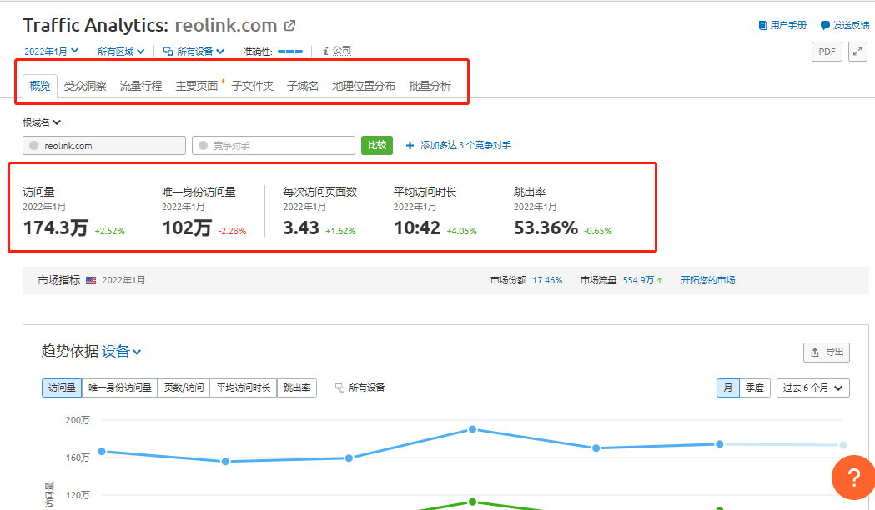Click the devices icon beside chart legend
The image size is (875, 510).
pyautogui.click(x=339, y=388)
